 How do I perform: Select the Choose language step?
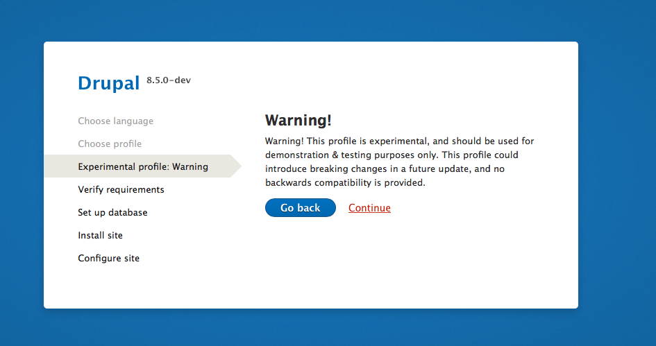115,121
